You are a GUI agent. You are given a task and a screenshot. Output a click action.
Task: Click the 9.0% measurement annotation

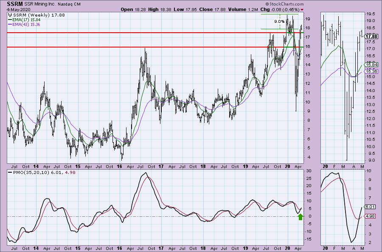tap(279, 22)
